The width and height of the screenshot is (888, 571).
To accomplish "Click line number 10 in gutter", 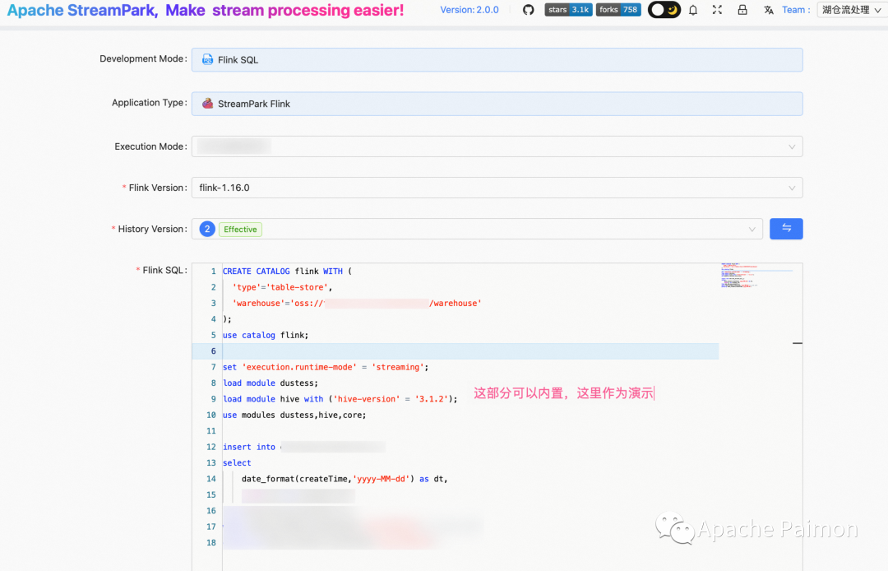I will (x=210, y=415).
